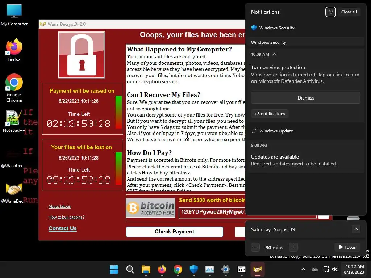Viewport: 371px width, 278px height.
Task: Click the Windows Security shield notification header
Action: click(x=273, y=28)
